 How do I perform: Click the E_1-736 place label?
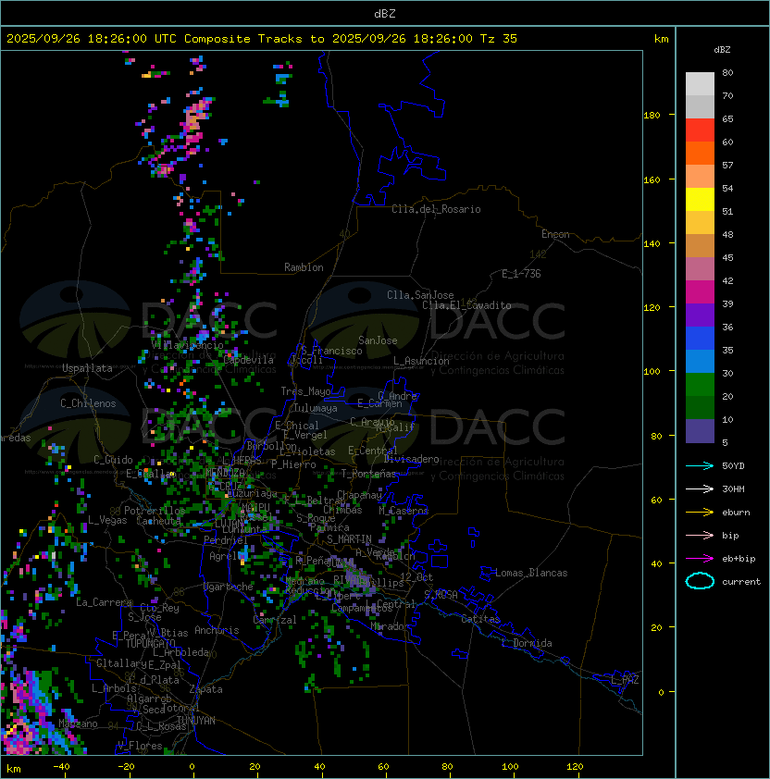pyautogui.click(x=521, y=274)
